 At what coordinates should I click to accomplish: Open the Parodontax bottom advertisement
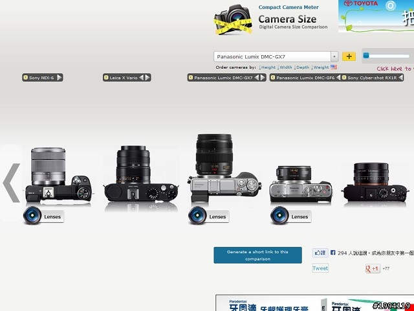315,303
